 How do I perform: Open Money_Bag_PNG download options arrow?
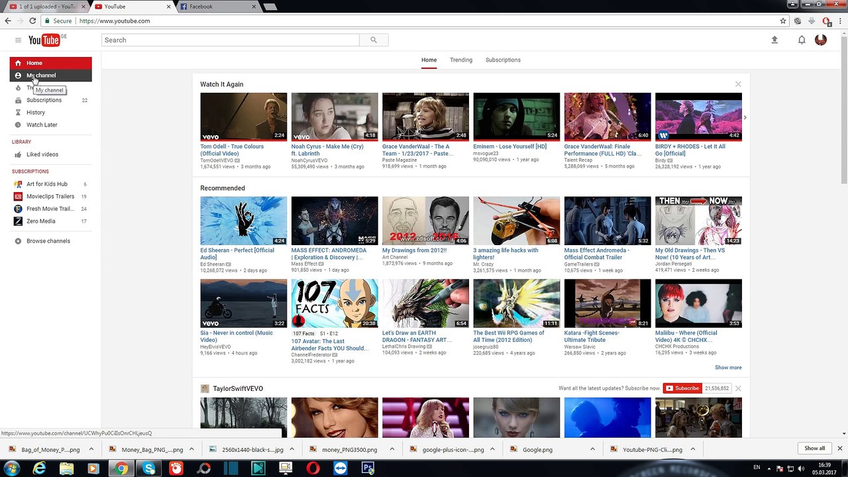click(x=191, y=449)
